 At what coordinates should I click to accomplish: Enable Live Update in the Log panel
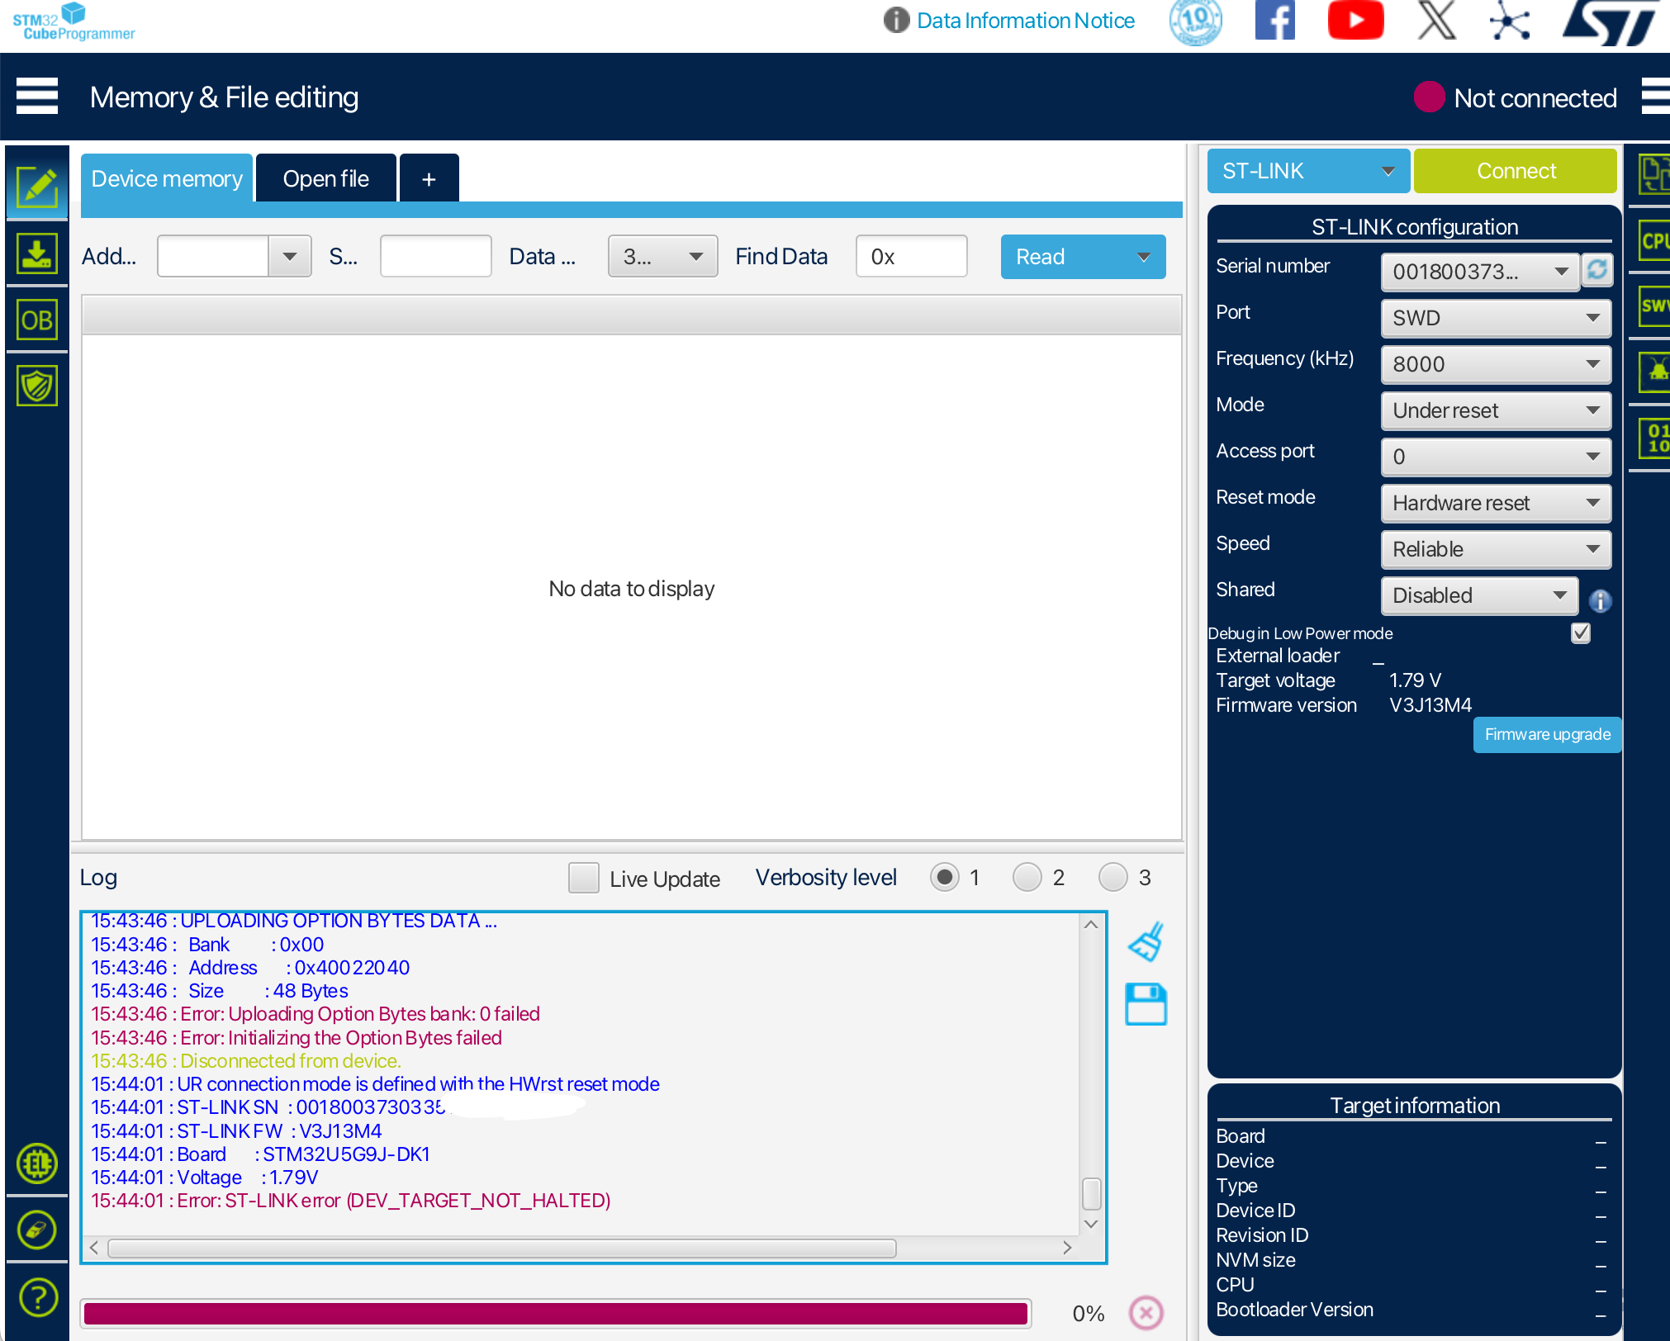[584, 878]
